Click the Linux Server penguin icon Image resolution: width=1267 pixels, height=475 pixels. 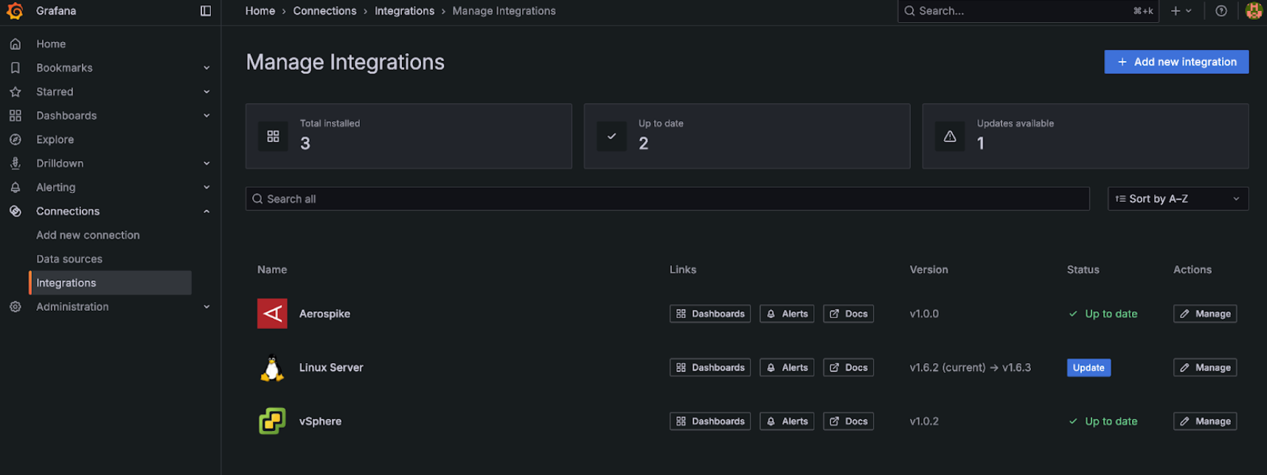click(272, 368)
